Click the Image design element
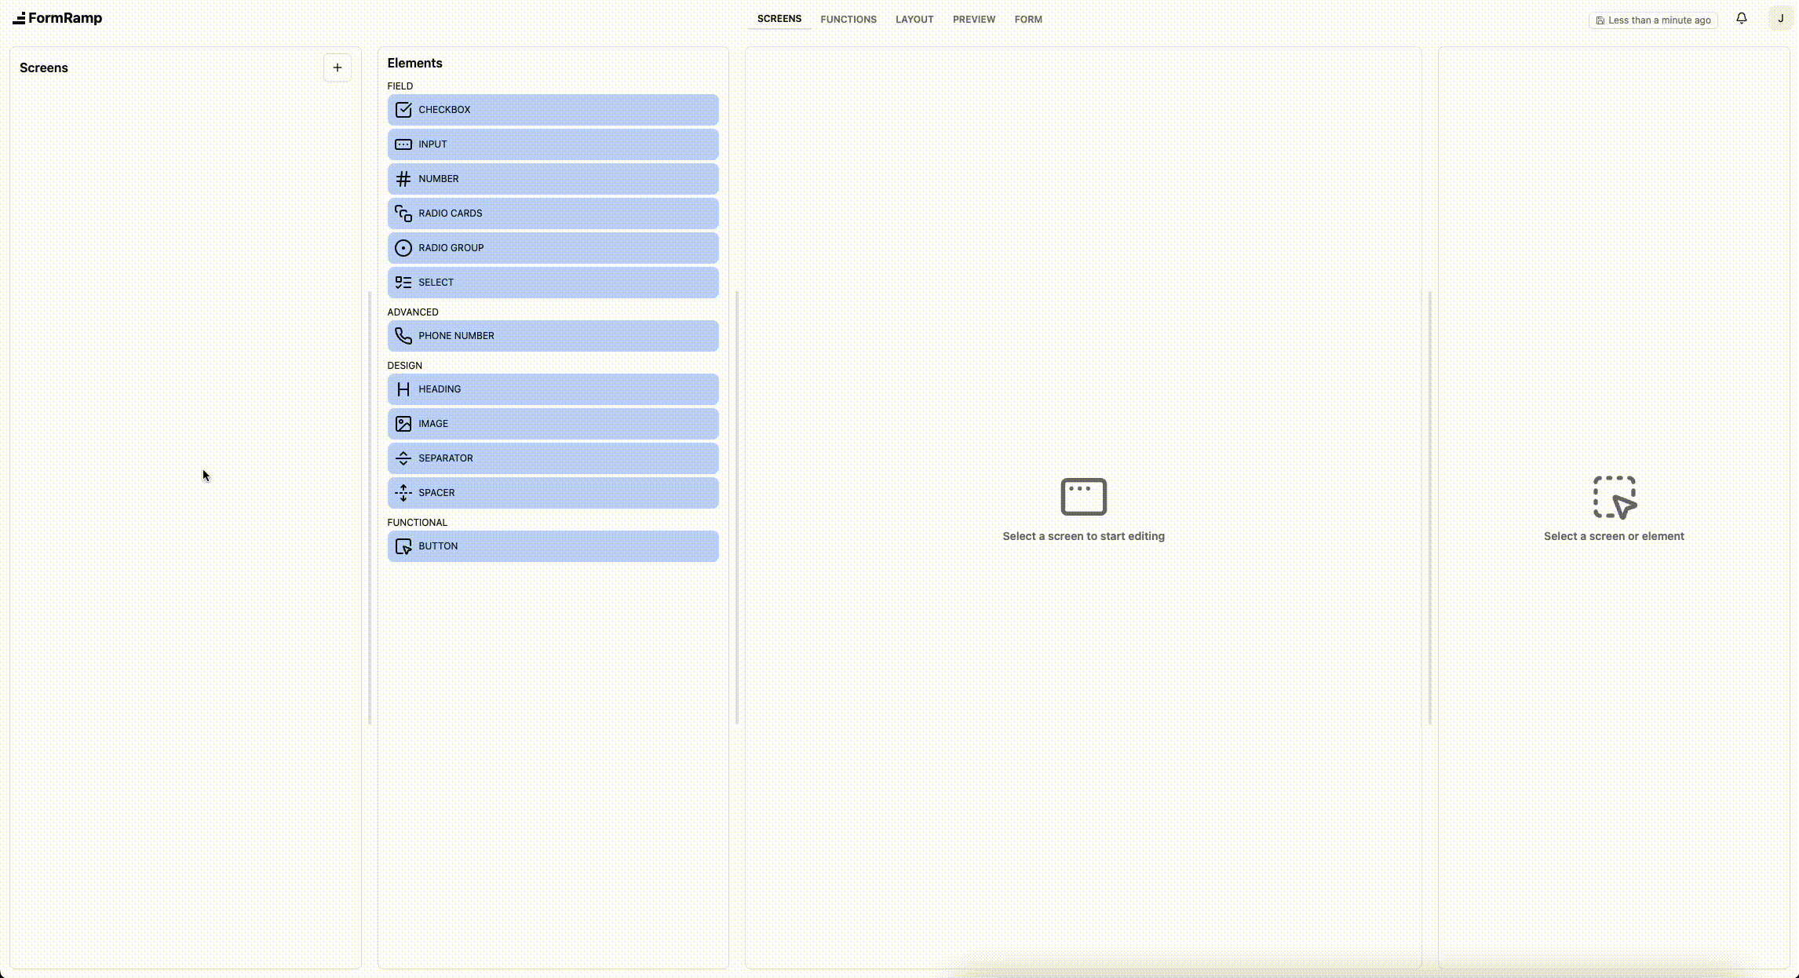Viewport: 1799px width, 978px height. point(553,423)
